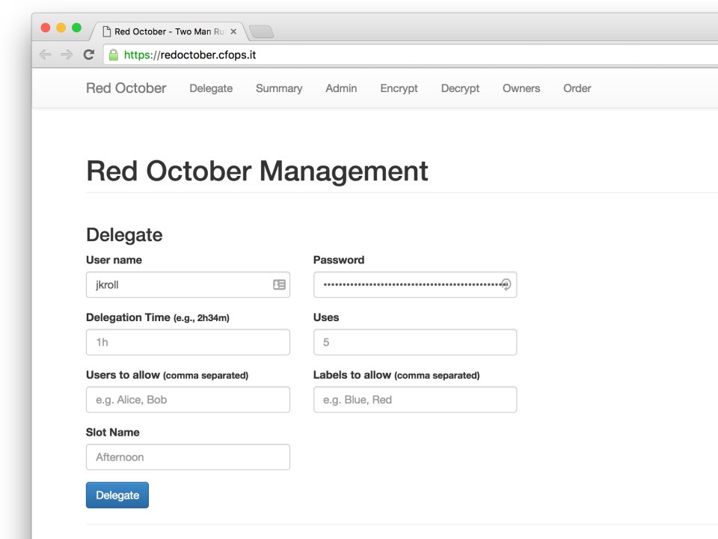Click the address bar URL
This screenshot has height=539, width=718.
coord(190,55)
